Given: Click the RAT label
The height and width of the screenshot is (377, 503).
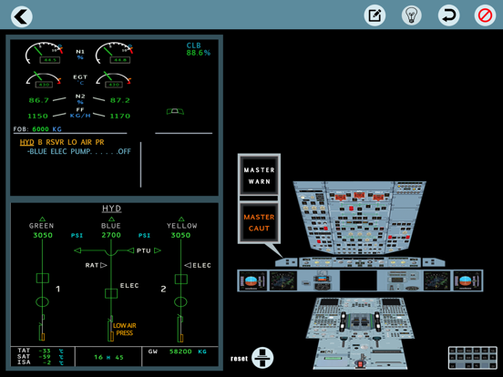Looking at the screenshot, I should pyautogui.click(x=92, y=265).
